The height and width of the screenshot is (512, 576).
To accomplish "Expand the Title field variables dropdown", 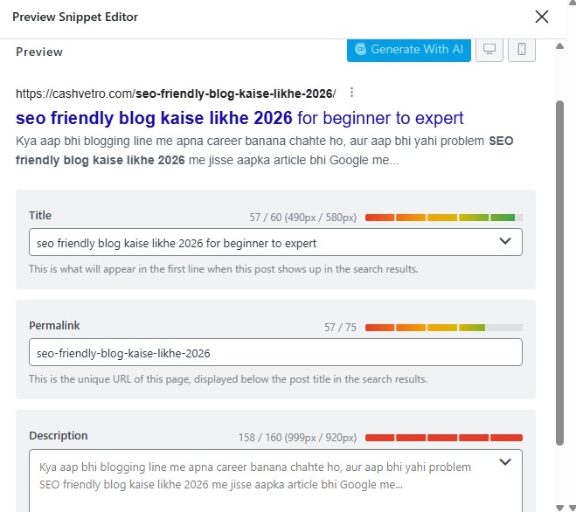I will tap(504, 241).
